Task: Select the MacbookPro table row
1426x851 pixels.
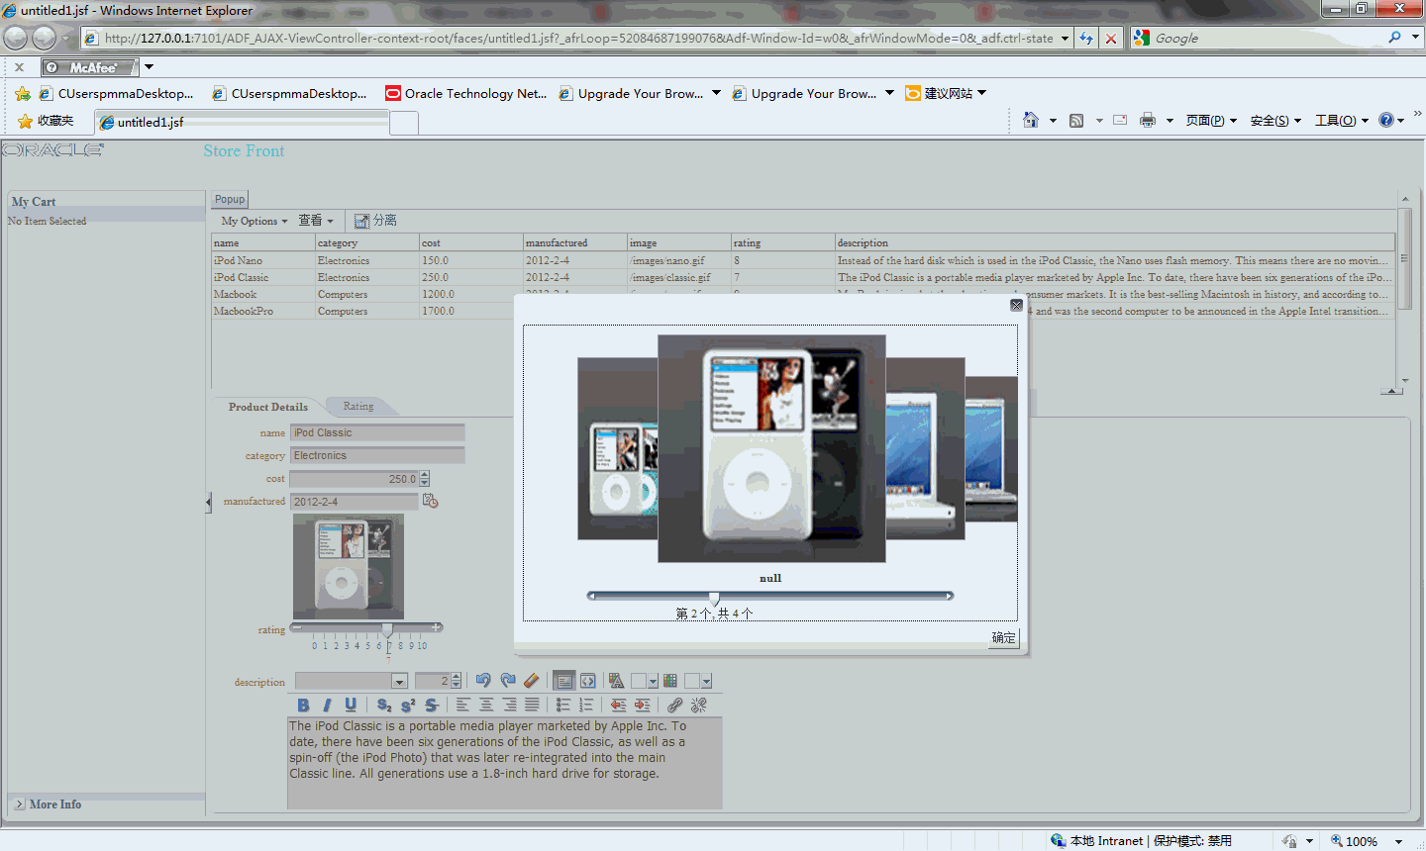Action: pyautogui.click(x=803, y=311)
